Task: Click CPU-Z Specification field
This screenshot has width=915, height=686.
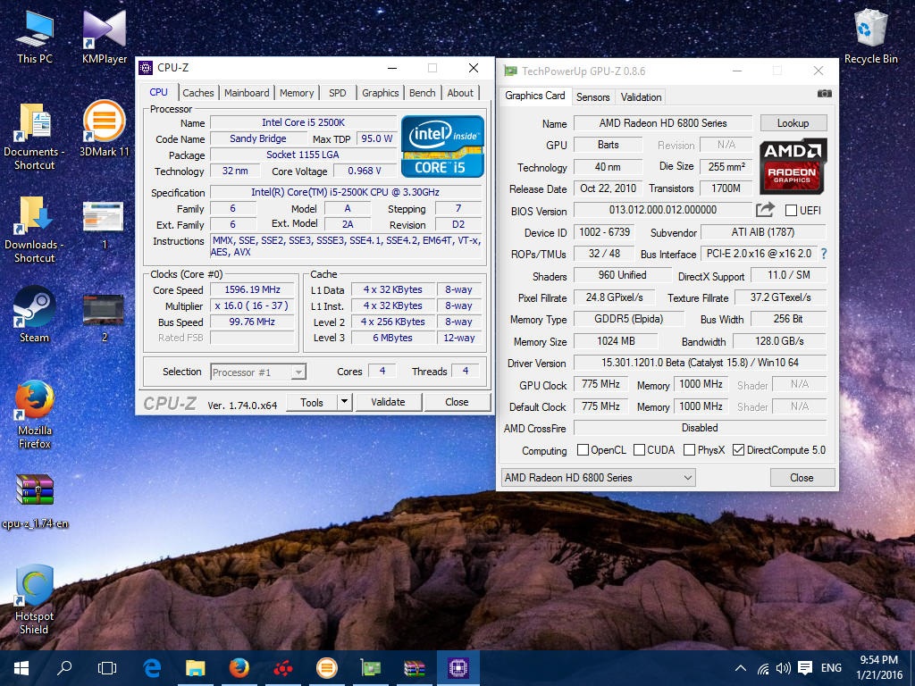Action: point(346,193)
